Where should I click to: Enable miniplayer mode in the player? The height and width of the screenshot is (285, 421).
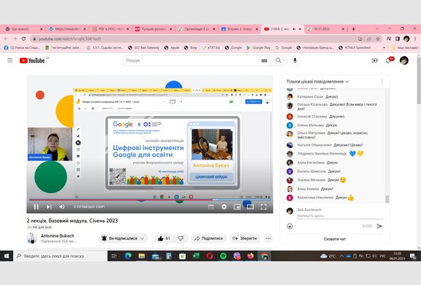(237, 206)
